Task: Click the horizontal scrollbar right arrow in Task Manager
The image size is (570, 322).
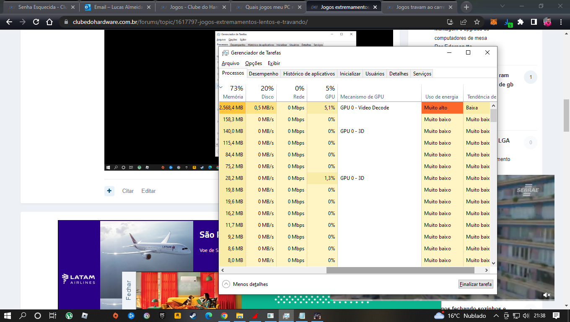Action: point(487,270)
